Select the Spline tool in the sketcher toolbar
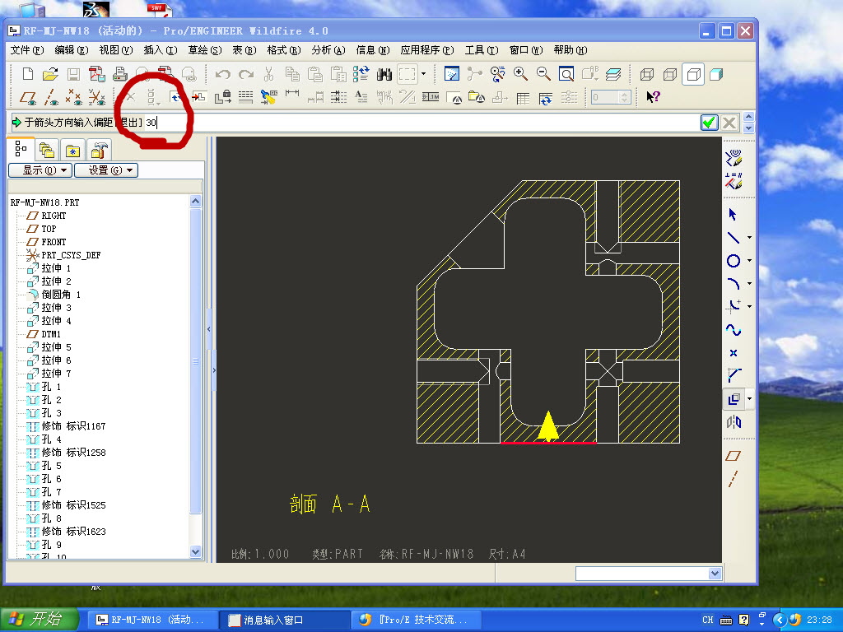 pyautogui.click(x=734, y=330)
